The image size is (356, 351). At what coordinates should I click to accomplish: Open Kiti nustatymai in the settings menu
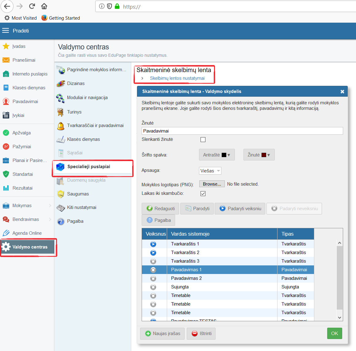pos(82,207)
